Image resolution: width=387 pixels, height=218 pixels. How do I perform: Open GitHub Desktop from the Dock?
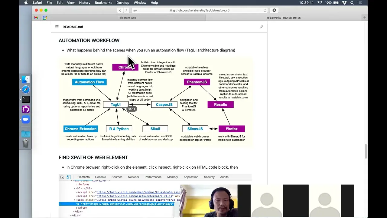[26, 109]
